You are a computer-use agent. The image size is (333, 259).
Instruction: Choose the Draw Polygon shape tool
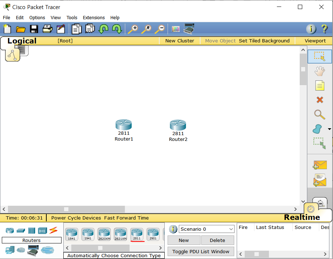pos(317,129)
